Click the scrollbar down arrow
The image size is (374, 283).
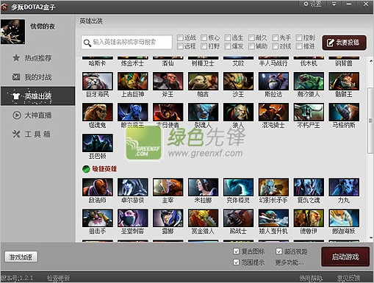(x=371, y=237)
